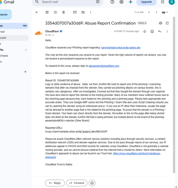Open the Purchases category

(x=14, y=56)
